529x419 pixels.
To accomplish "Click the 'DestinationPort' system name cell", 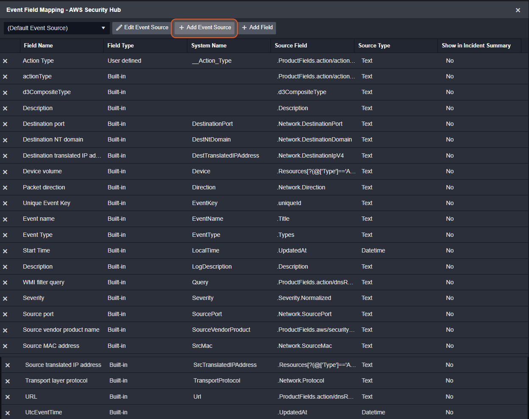I will (212, 124).
